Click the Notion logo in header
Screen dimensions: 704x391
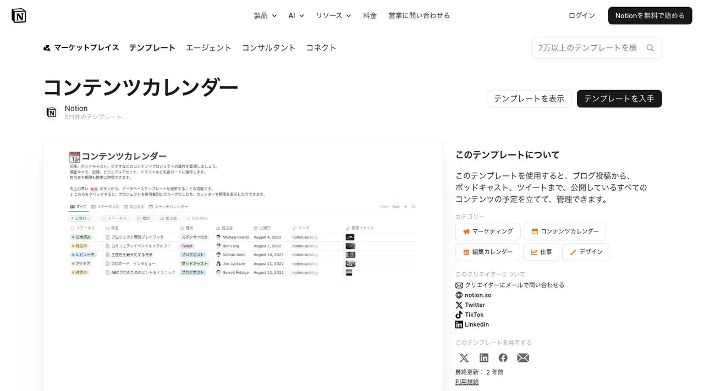19,15
